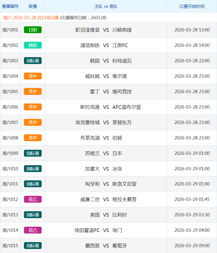Open the 苏格兰 team link
This screenshot has width=217, height=253.
pos(92,153)
